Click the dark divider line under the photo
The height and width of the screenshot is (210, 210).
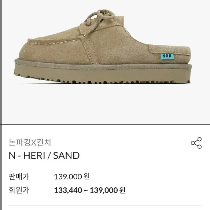click(105, 124)
